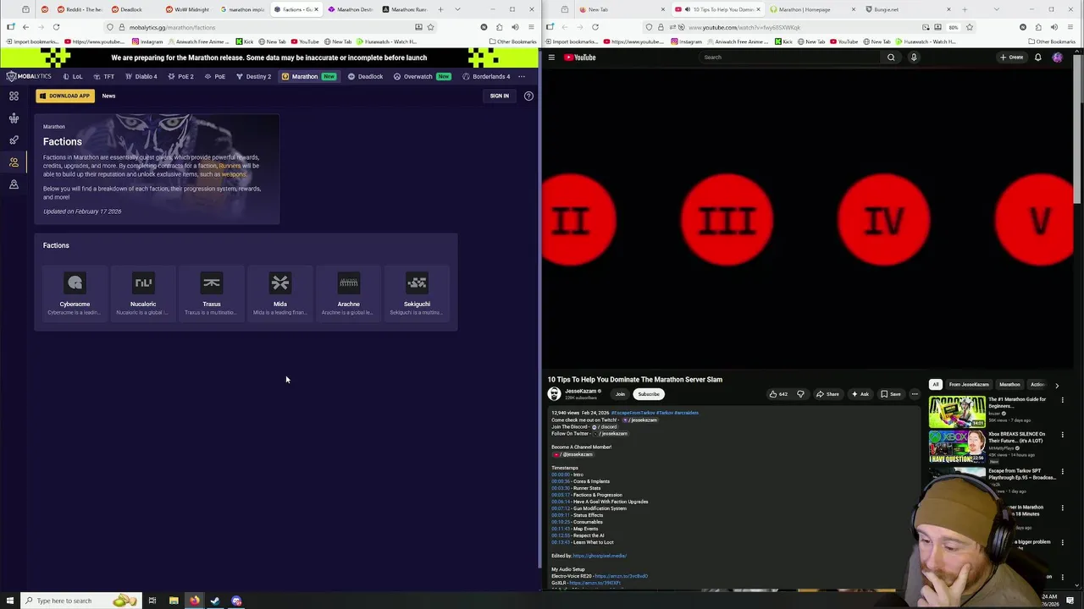Open File Explorer from taskbar
Image resolution: width=1084 pixels, height=609 pixels.
(x=174, y=601)
